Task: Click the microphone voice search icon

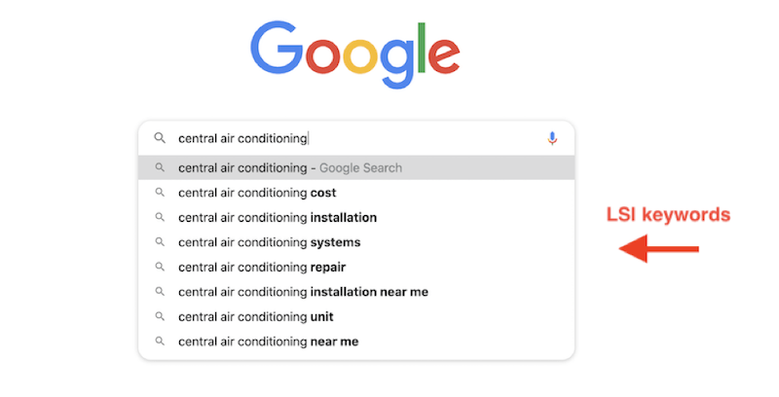Action: [x=552, y=138]
